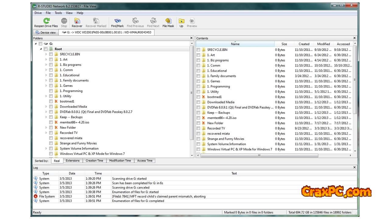The width and height of the screenshot is (390, 219).
Task: Click the Recover toolbar icon
Action: [x=77, y=21]
